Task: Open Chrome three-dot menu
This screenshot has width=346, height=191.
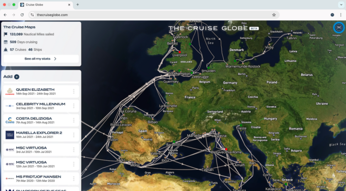Action: pyautogui.click(x=341, y=15)
